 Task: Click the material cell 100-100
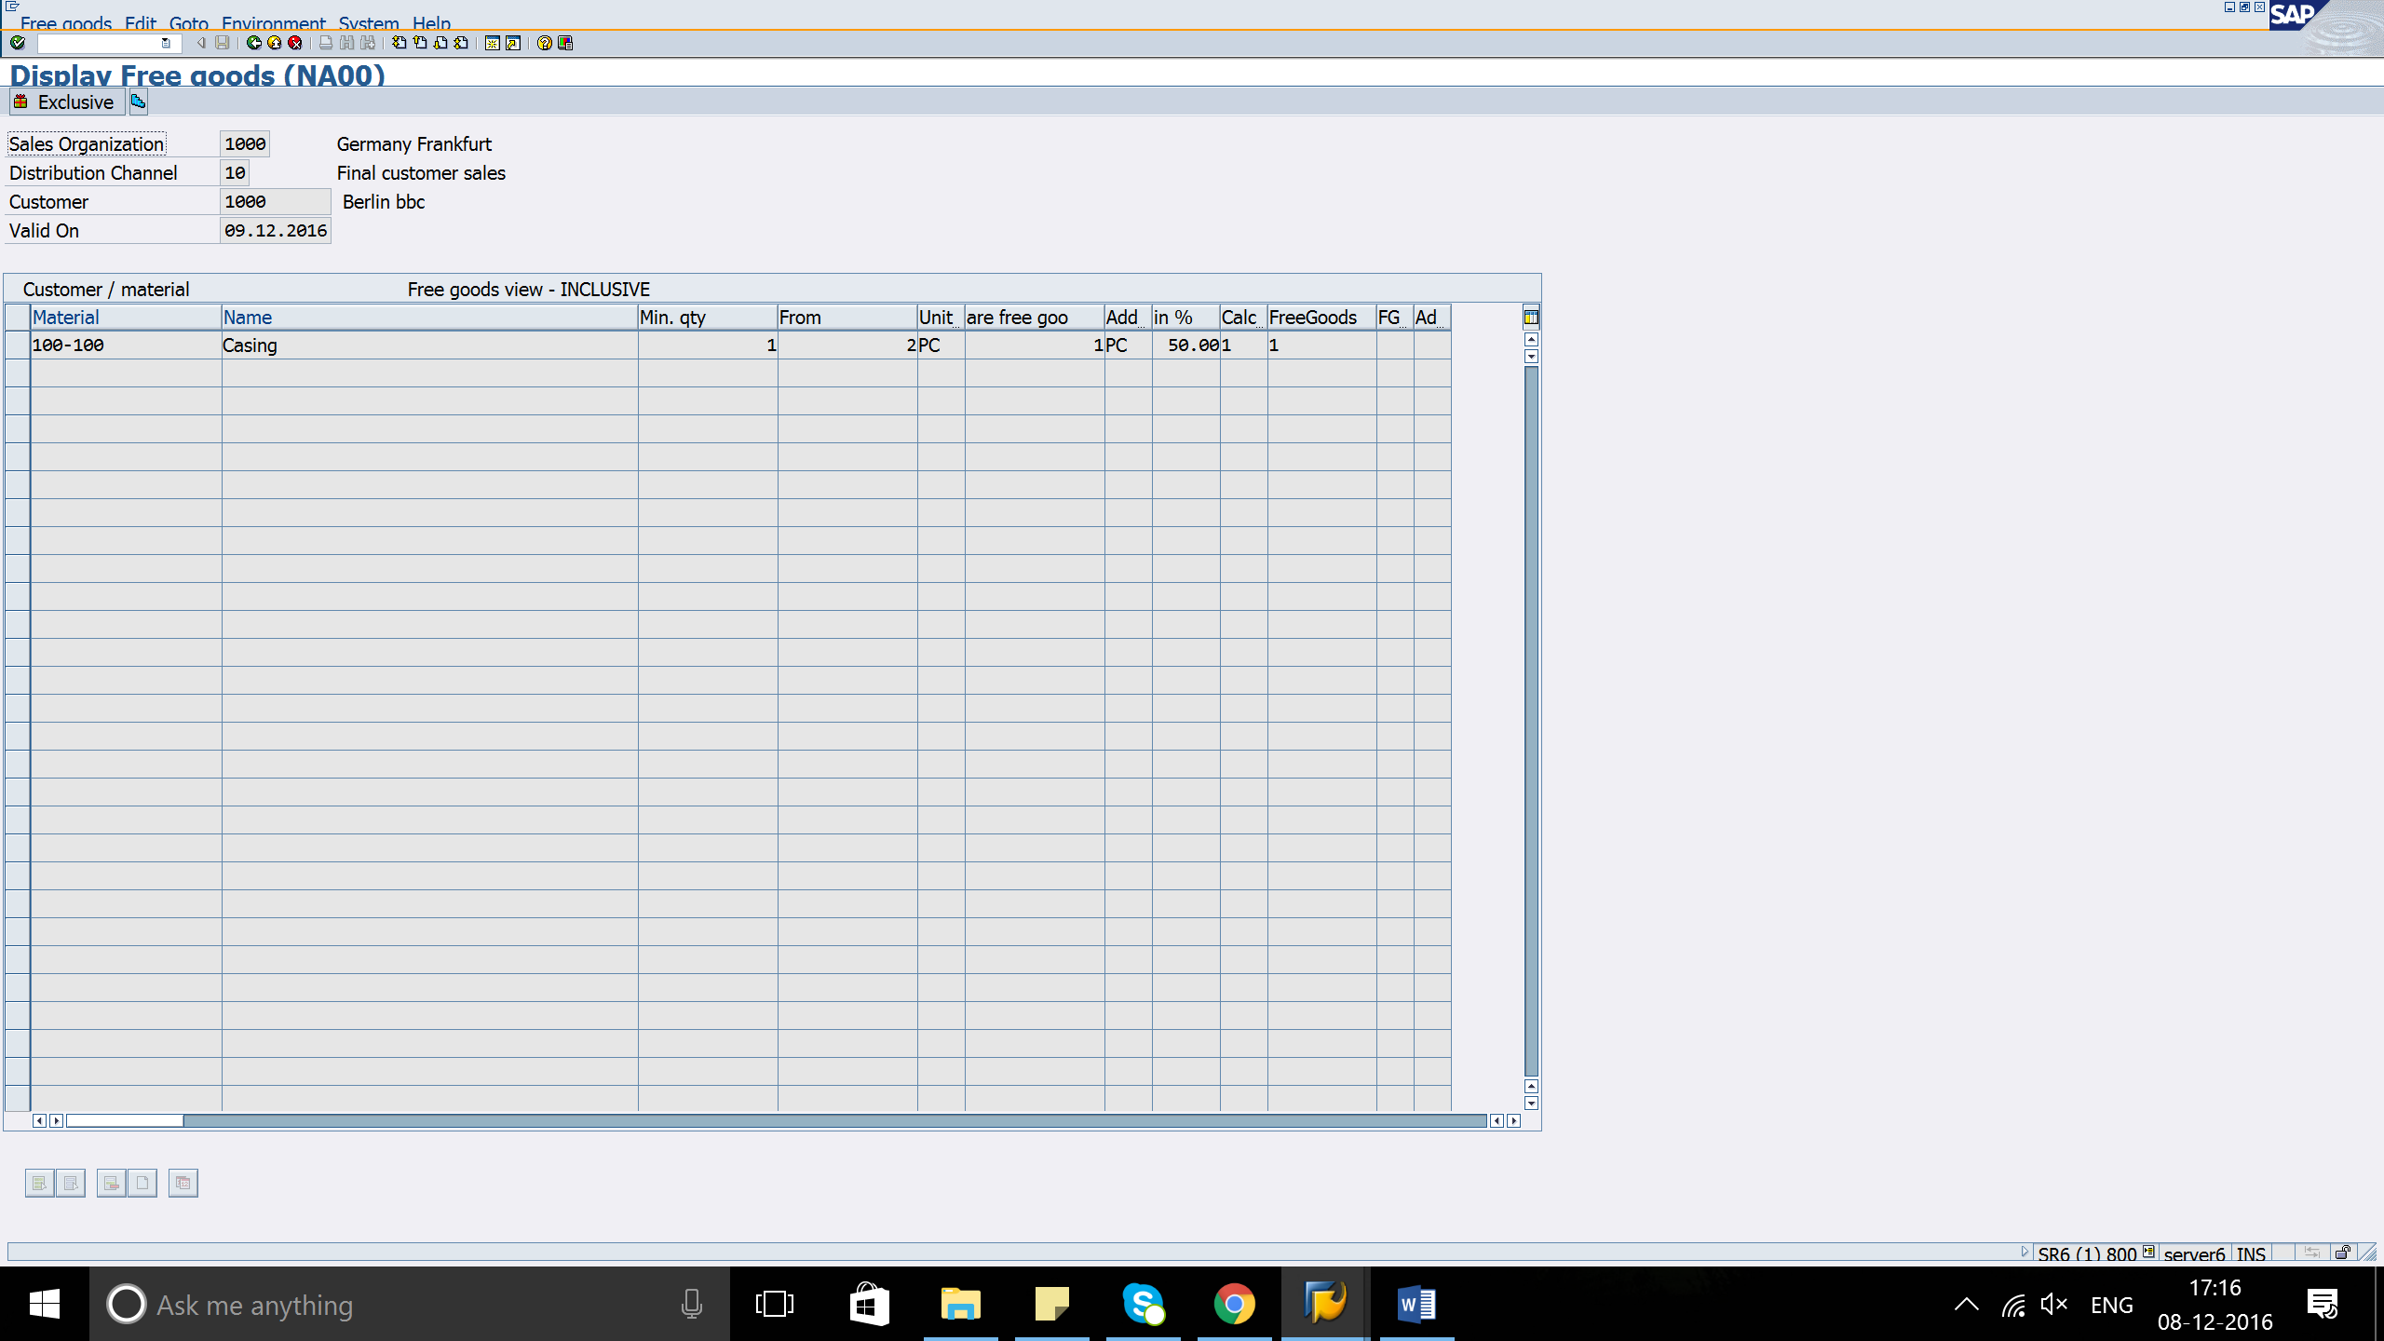point(126,345)
